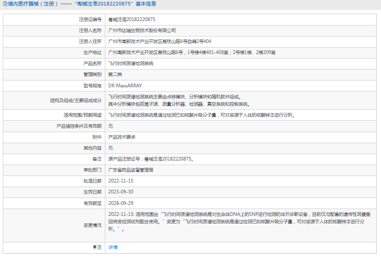Click the 产品储存条件及有效期 label
The height and width of the screenshot is (257, 381).
(79, 126)
